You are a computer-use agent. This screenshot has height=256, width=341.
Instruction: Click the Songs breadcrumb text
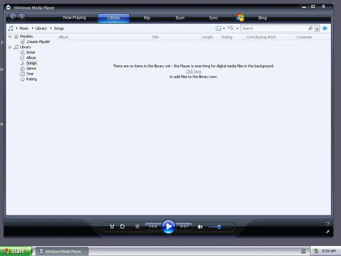pos(59,28)
